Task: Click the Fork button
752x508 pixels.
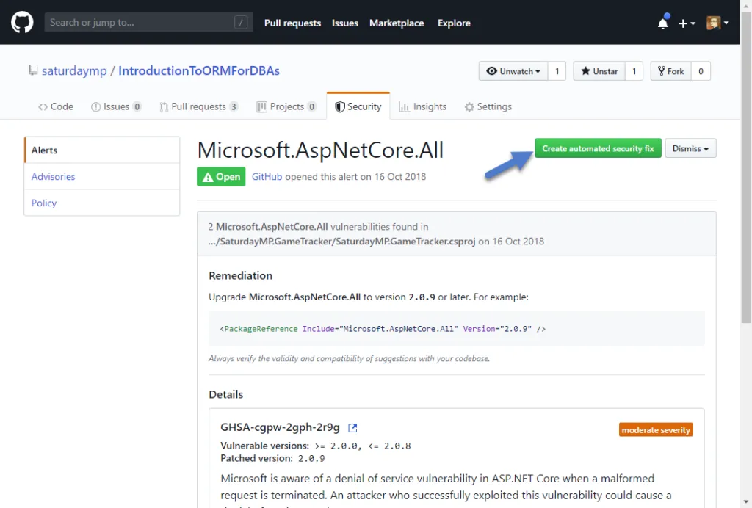Action: coord(670,71)
